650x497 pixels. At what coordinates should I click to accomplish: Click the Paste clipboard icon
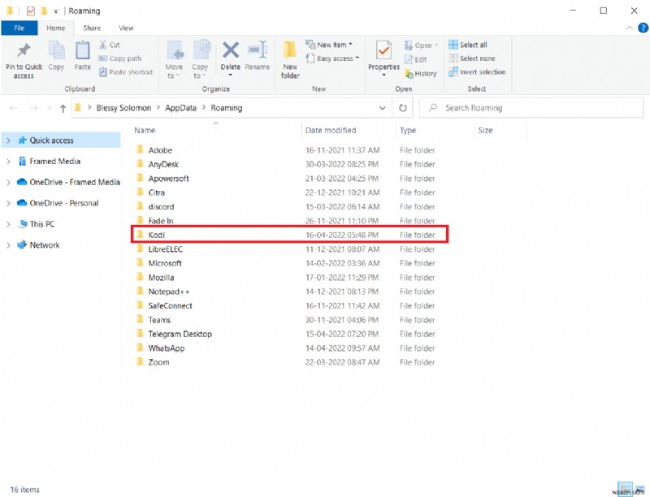pyautogui.click(x=82, y=50)
